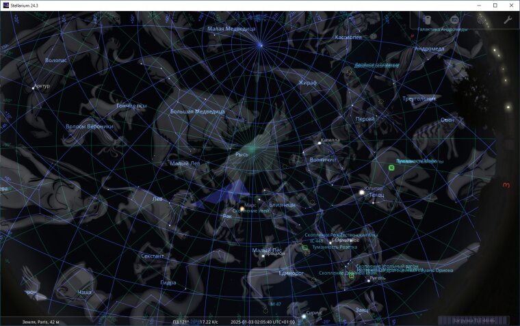Toggle the Oculars eyepiece view icon
The image size is (520, 326).
point(427,20)
